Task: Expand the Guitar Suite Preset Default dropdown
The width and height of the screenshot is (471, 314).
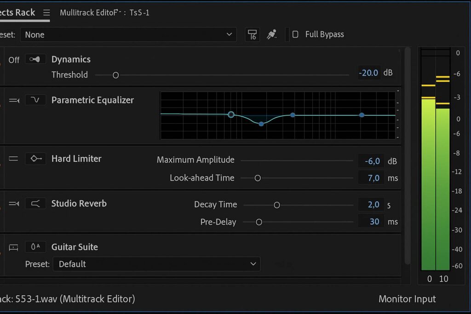Action: click(156, 264)
